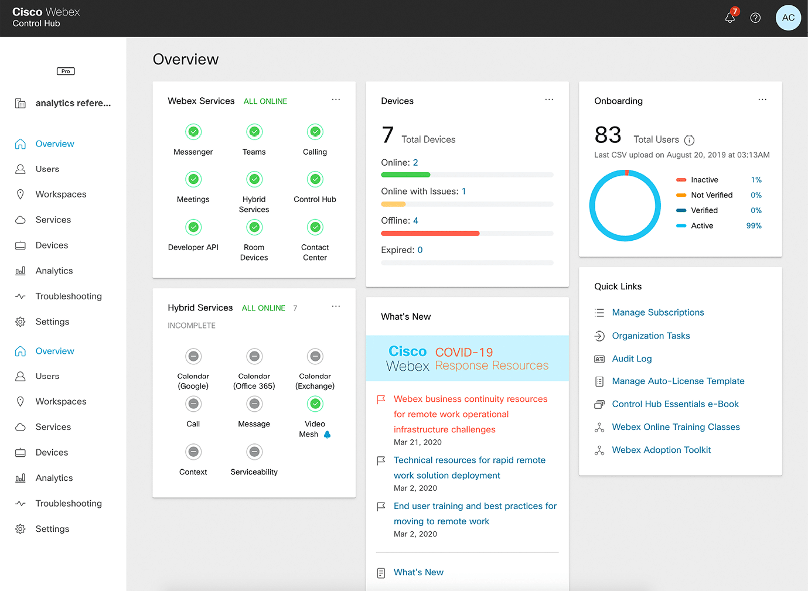Click the Active 99% legend value
The height and width of the screenshot is (591, 808).
(754, 226)
